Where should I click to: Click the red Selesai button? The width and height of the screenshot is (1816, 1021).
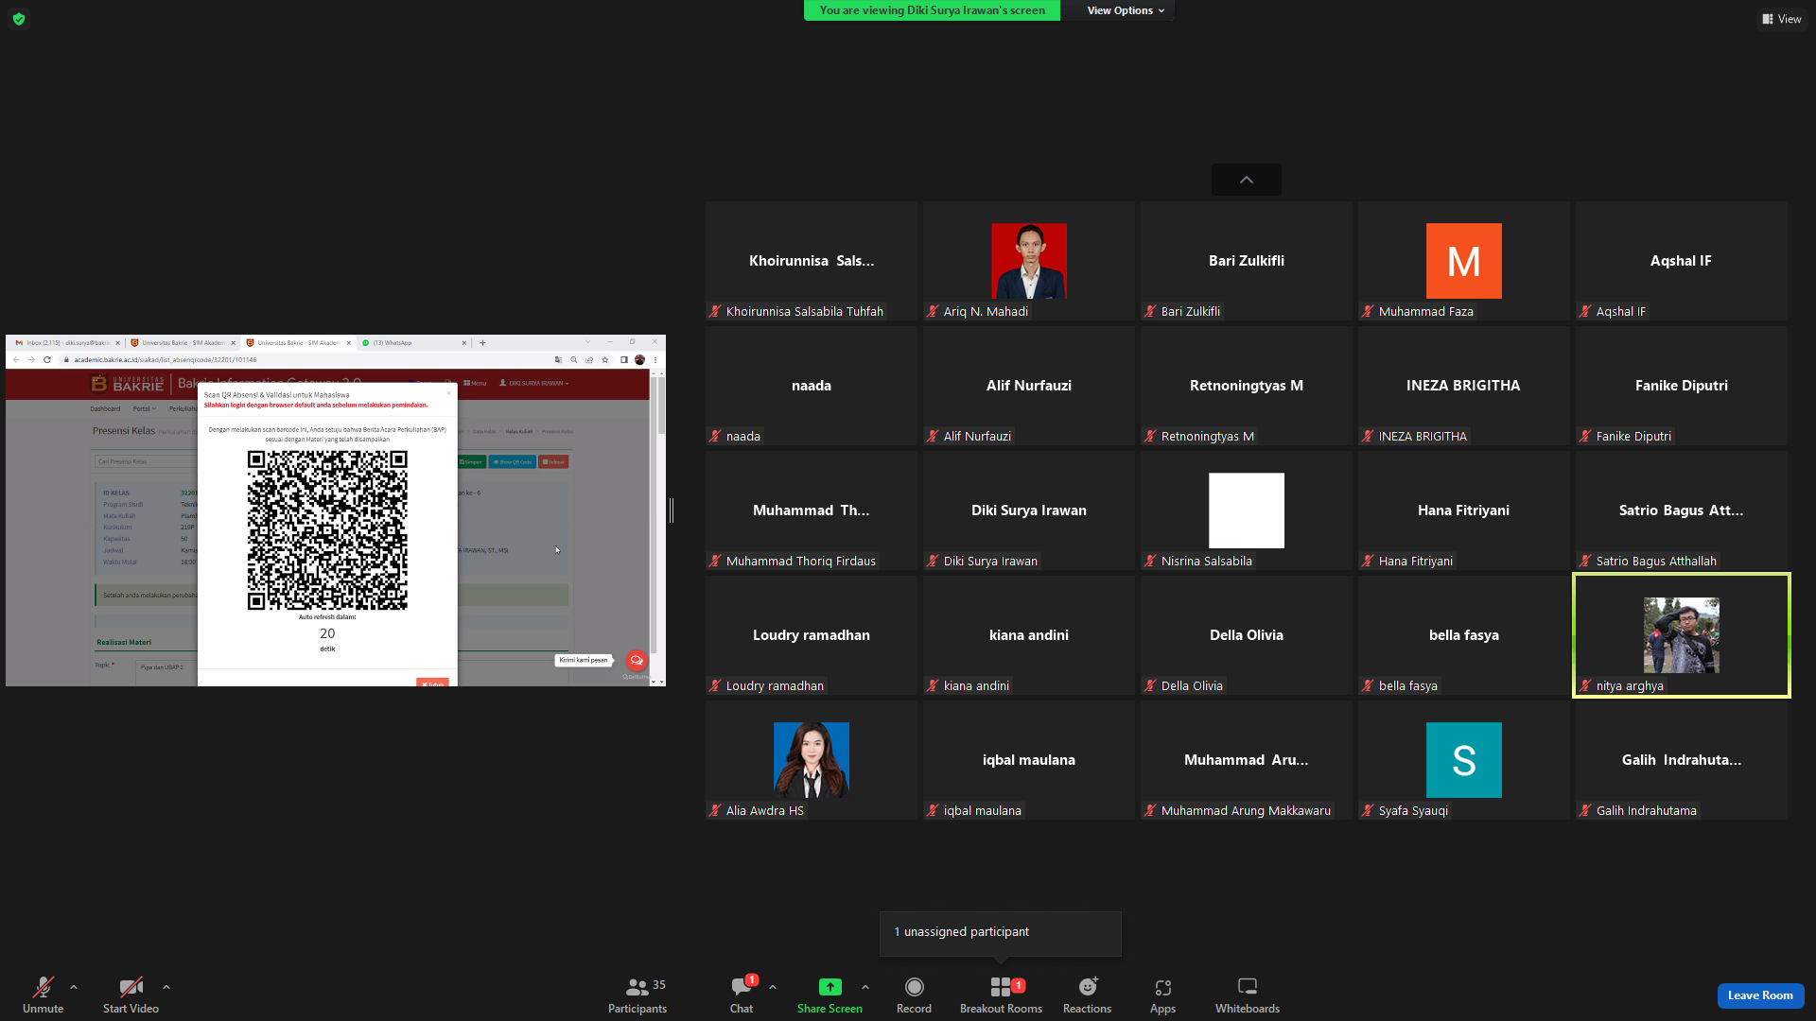click(x=553, y=462)
